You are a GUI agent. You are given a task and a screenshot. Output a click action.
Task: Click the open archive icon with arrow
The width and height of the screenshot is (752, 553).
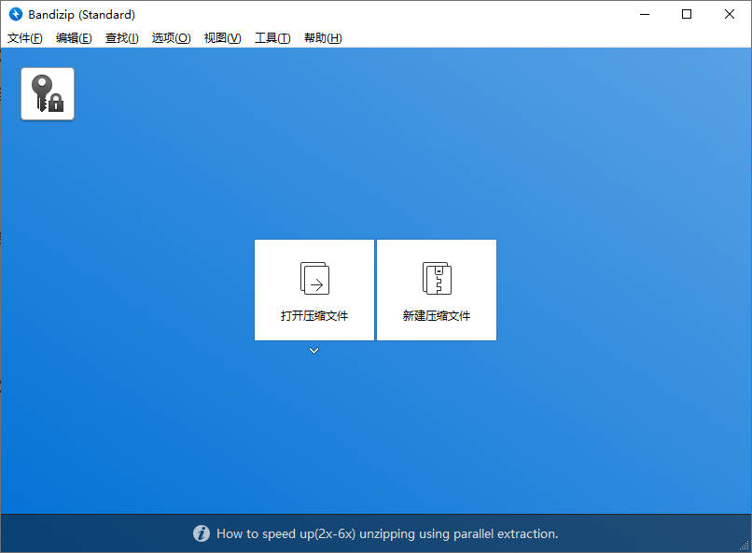point(314,278)
